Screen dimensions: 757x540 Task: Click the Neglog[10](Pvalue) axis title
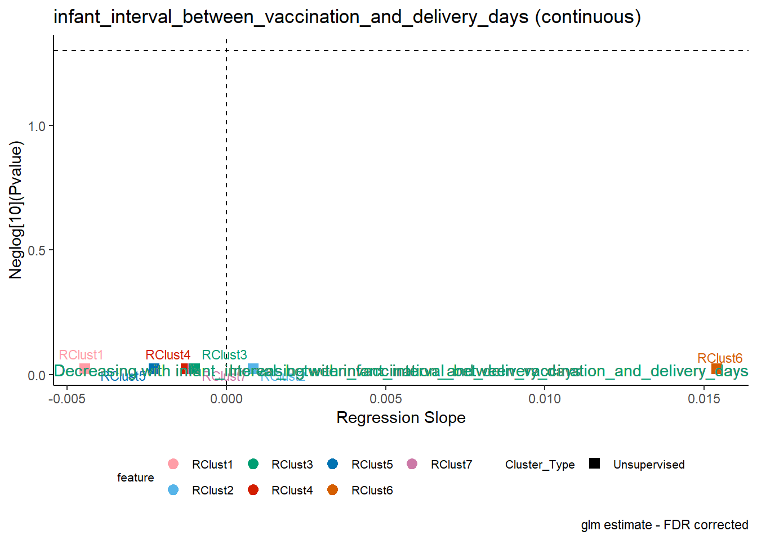pyautogui.click(x=16, y=210)
